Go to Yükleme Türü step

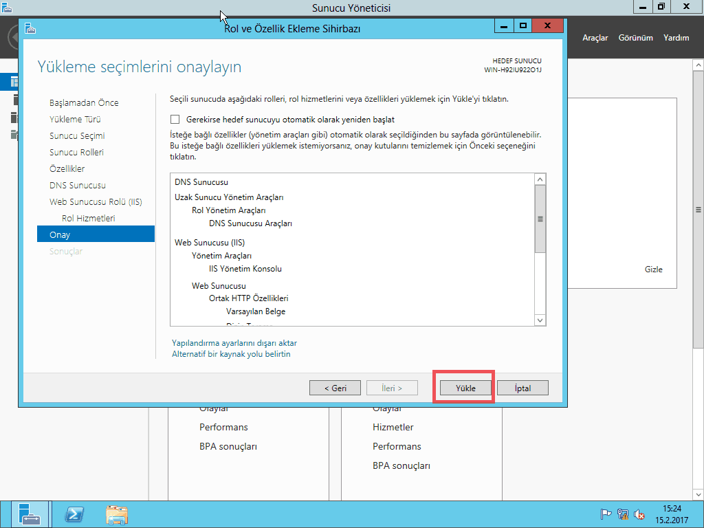75,120
